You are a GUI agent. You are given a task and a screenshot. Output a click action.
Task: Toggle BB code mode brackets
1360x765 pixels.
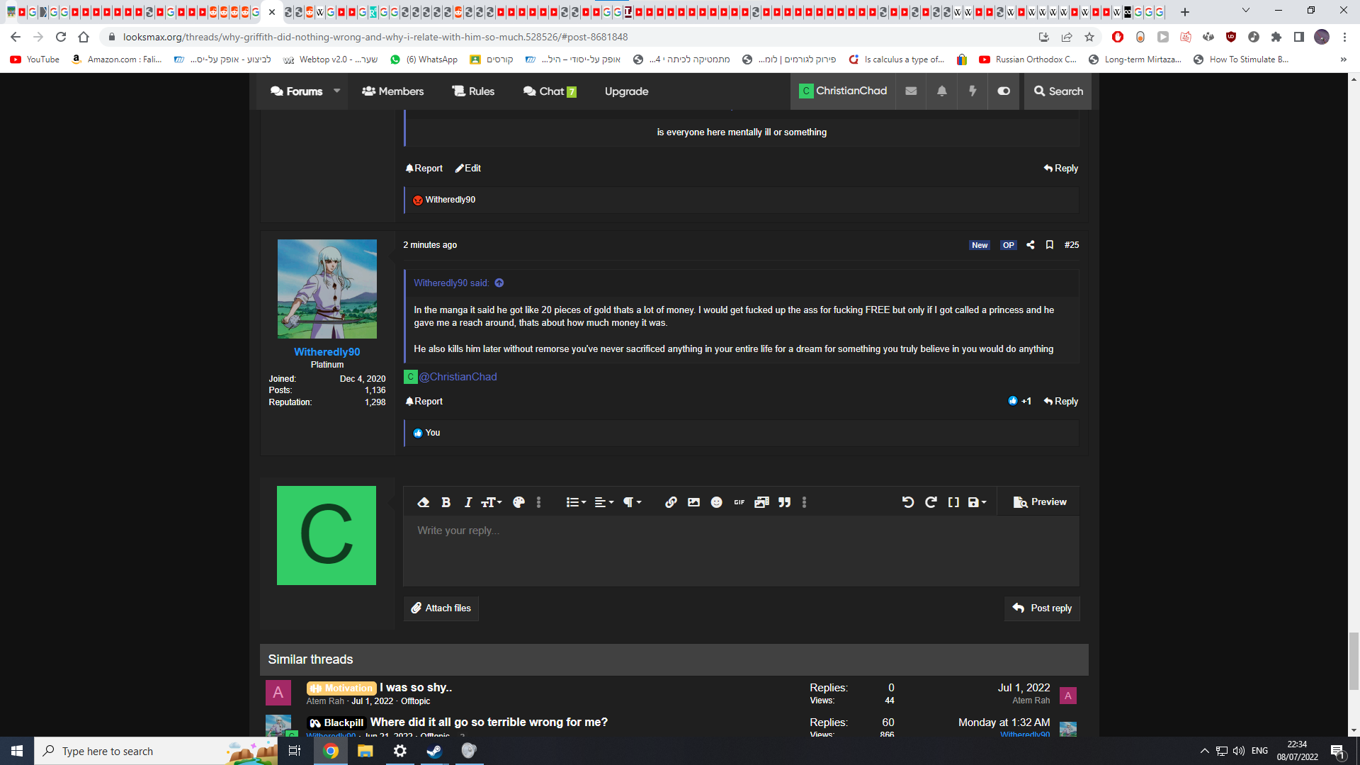click(953, 502)
